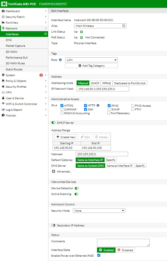Click the Comments text area
Image resolution: width=167 pixels, height=261 pixels.
tap(123, 243)
